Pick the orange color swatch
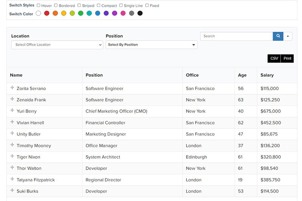This screenshot has width=302, height=201. click(55, 13)
